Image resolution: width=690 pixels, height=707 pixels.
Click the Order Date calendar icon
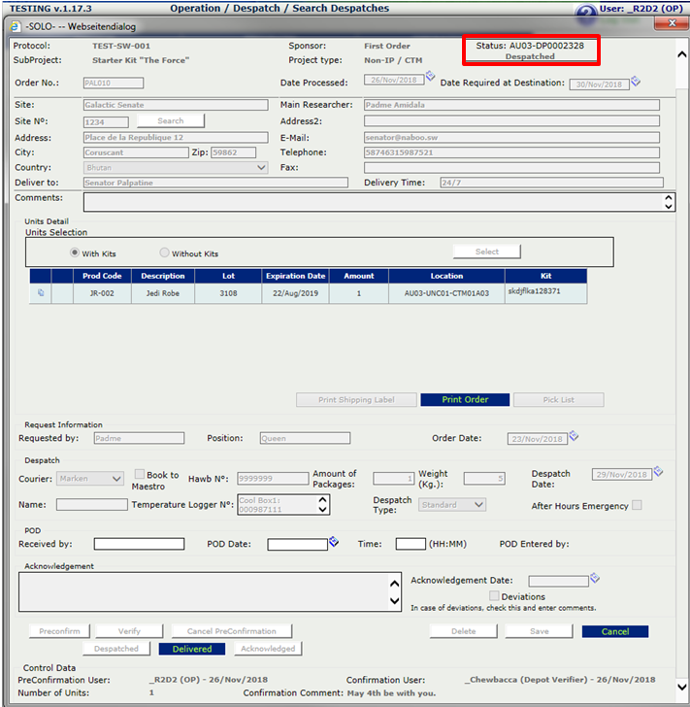[573, 436]
